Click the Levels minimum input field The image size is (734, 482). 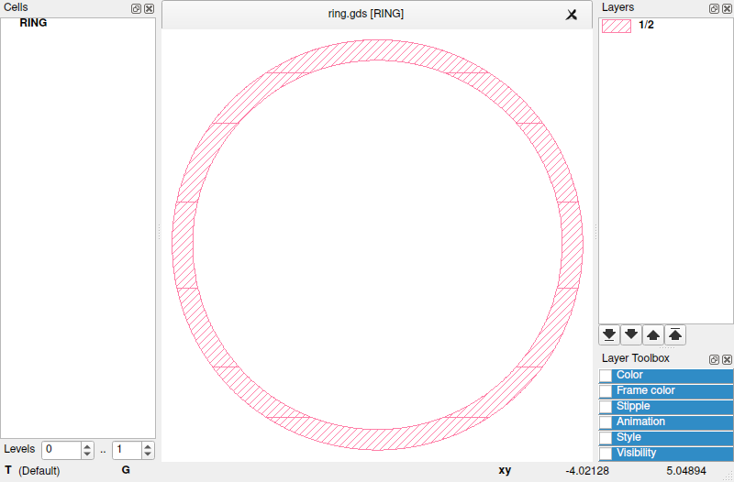61,450
